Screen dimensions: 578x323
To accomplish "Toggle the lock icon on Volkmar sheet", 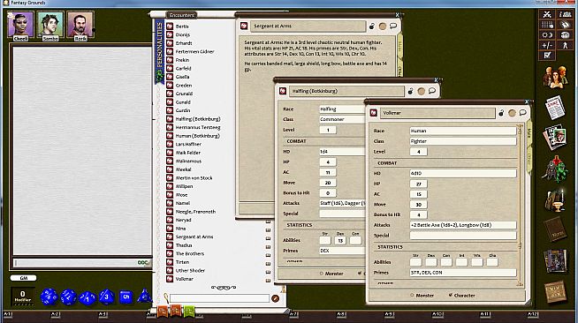I will (x=501, y=113).
